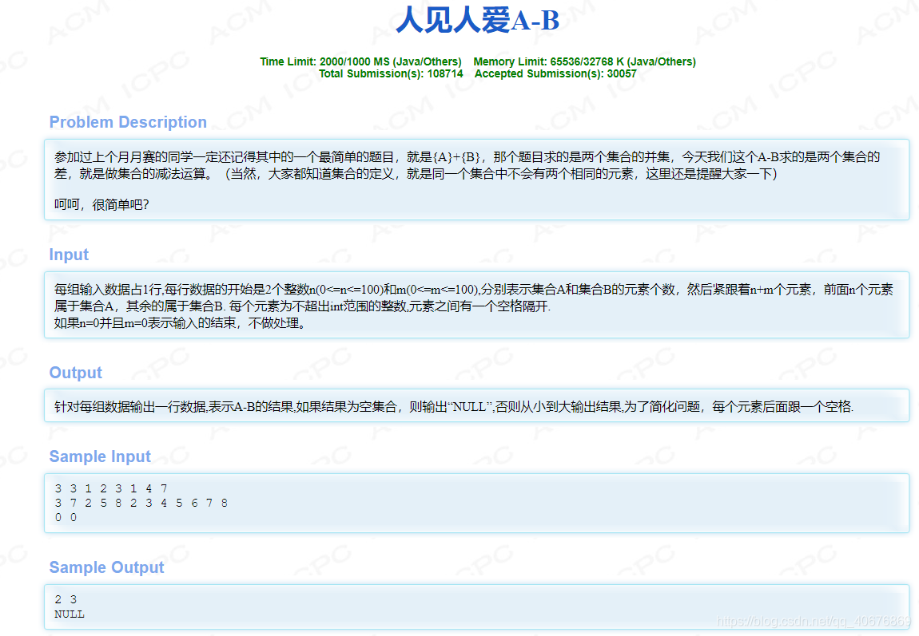Click the line starting 参加过上个月月赛的同学
Viewport: 919px width, 636px height.
[467, 157]
